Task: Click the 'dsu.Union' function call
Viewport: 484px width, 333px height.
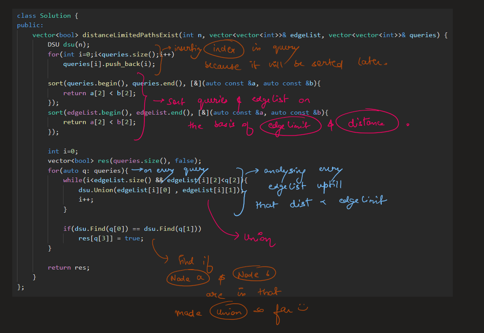Action: (97, 190)
